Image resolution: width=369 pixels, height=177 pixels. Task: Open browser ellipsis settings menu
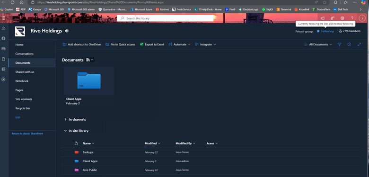(355, 2)
